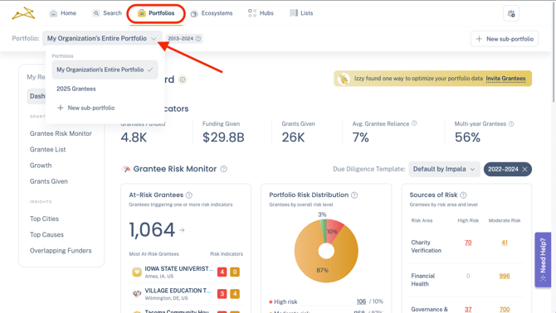Viewport: 556px width, 313px height.
Task: Click the info icon beside the dashboard title
Action: [183, 79]
